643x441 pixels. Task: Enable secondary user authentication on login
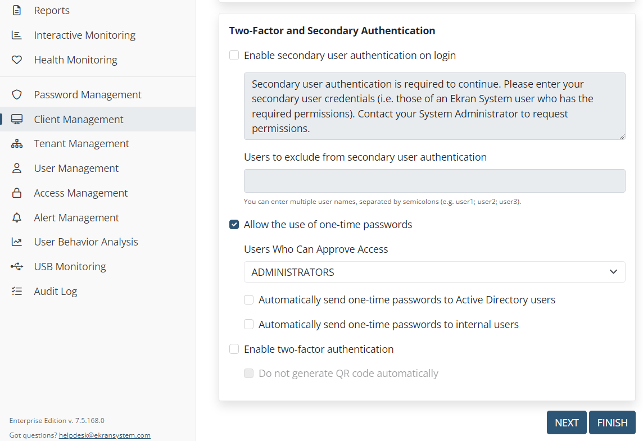[234, 56]
